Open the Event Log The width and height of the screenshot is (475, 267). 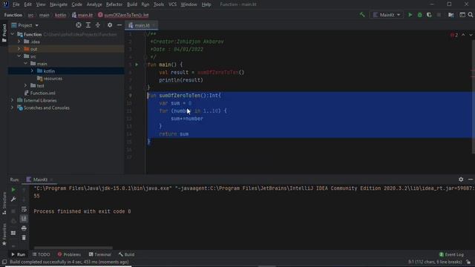point(451,254)
